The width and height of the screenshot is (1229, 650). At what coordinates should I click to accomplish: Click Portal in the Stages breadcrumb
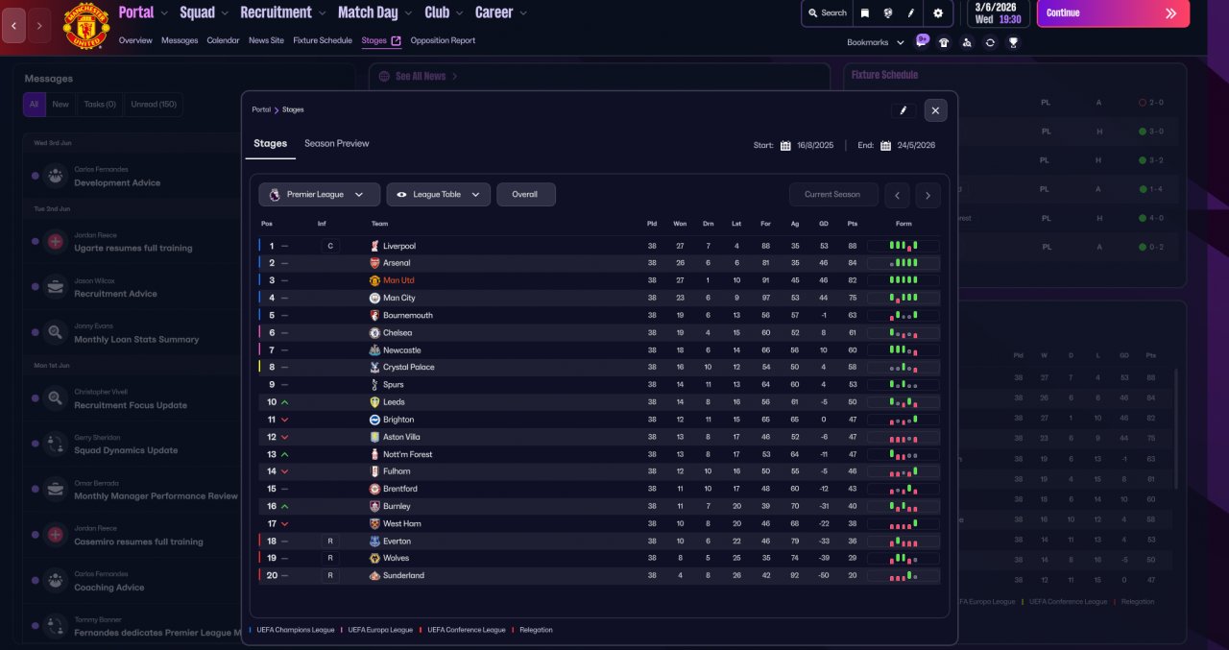pyautogui.click(x=261, y=109)
